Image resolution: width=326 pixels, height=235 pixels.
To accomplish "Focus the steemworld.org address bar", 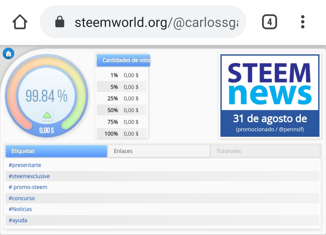I will click(143, 22).
